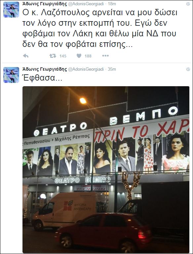The height and width of the screenshot is (254, 193).
Task: Click the @AdonisGeorgiadi handle on the 18m tweet
Action: [86, 4]
